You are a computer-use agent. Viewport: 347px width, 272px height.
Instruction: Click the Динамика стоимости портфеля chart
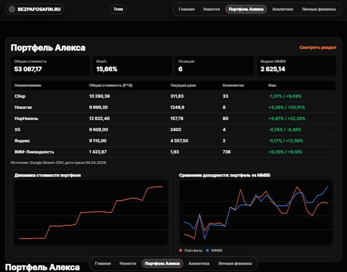click(x=91, y=213)
